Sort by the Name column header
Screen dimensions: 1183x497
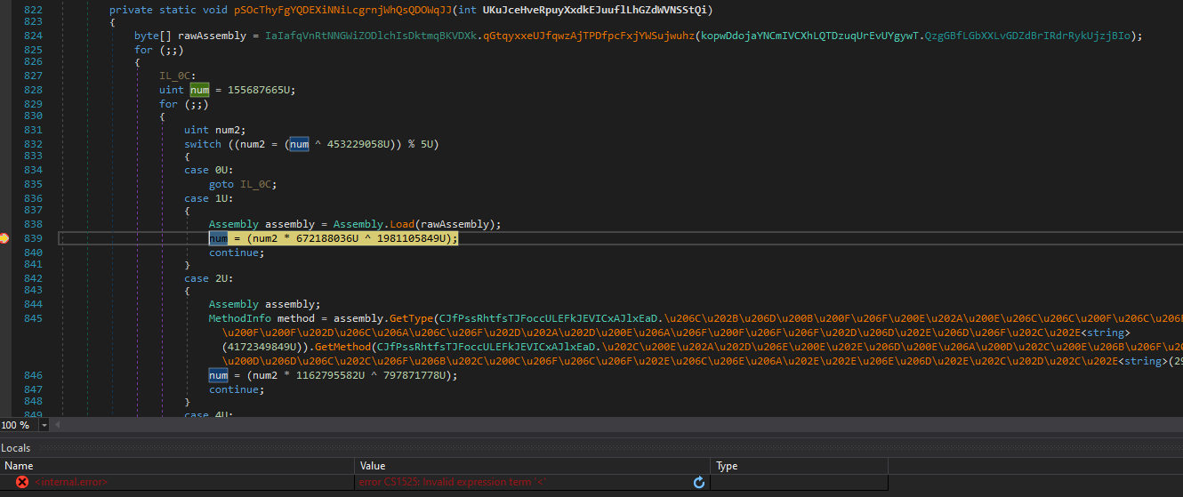(178, 466)
